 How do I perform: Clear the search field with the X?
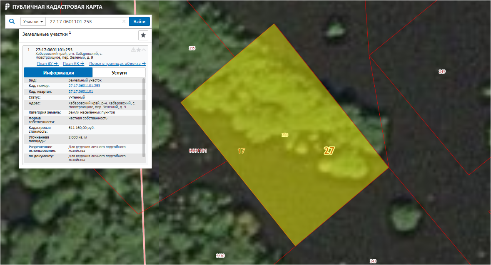point(124,22)
